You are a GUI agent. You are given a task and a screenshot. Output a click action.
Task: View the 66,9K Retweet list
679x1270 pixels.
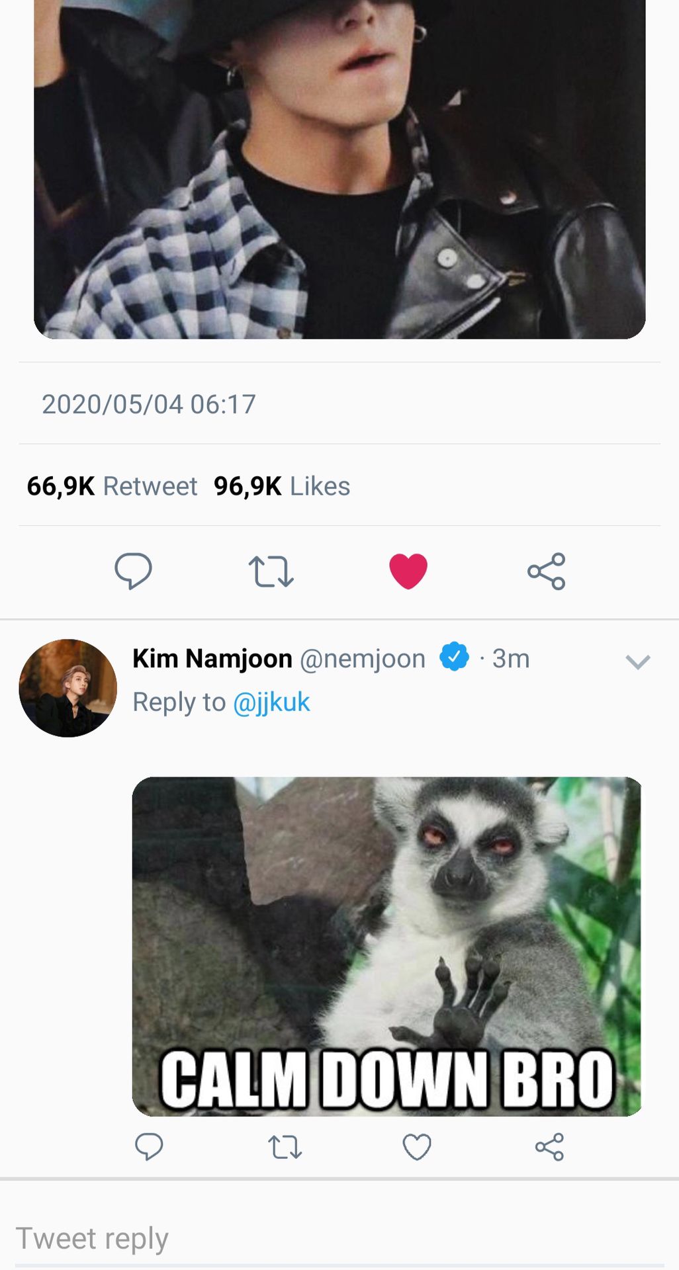click(112, 486)
